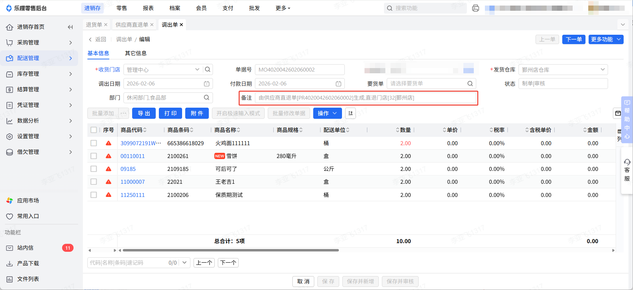Check the row for 火鸡面111111
The width and height of the screenshot is (633, 290).
tap(94, 143)
